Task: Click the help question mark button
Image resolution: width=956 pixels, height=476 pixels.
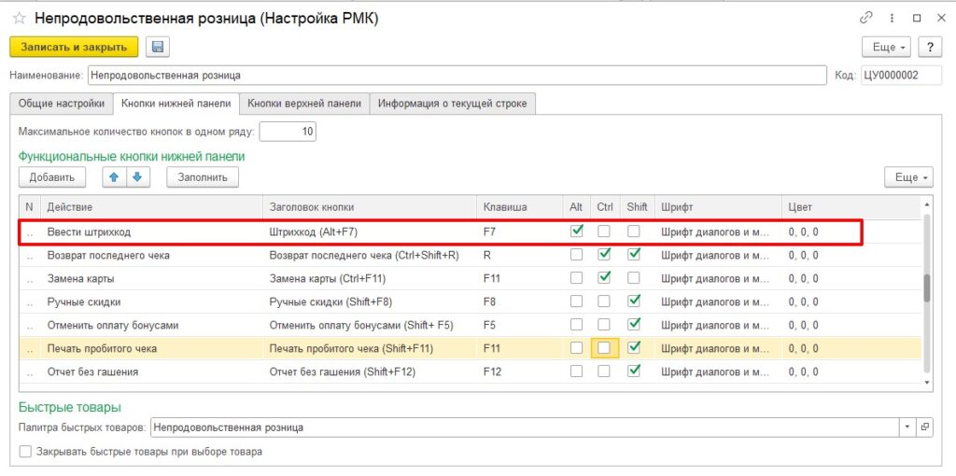Action: [930, 47]
